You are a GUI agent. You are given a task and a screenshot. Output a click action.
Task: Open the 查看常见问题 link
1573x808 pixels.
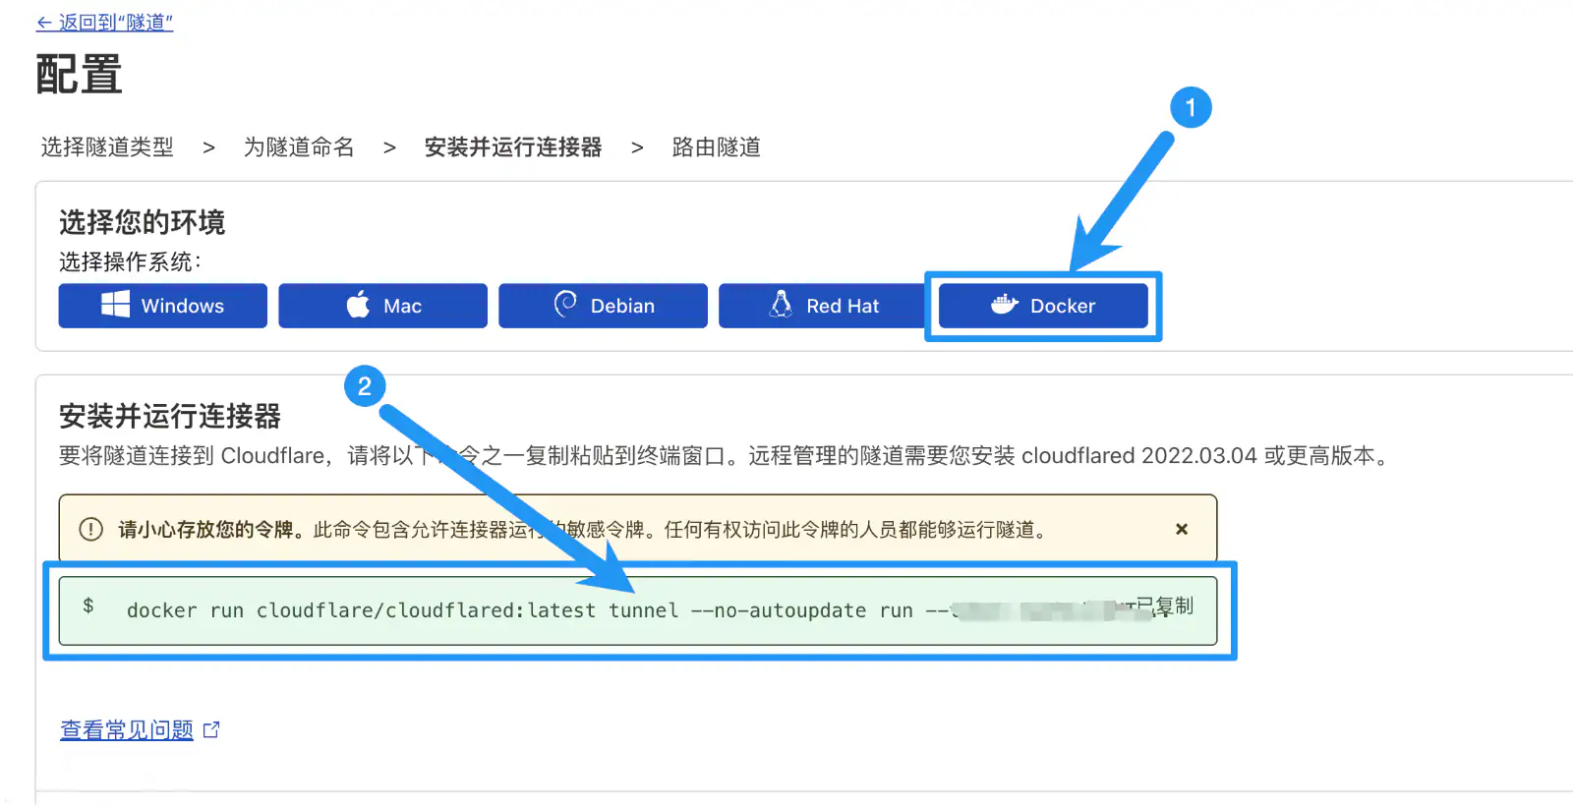pos(127,729)
